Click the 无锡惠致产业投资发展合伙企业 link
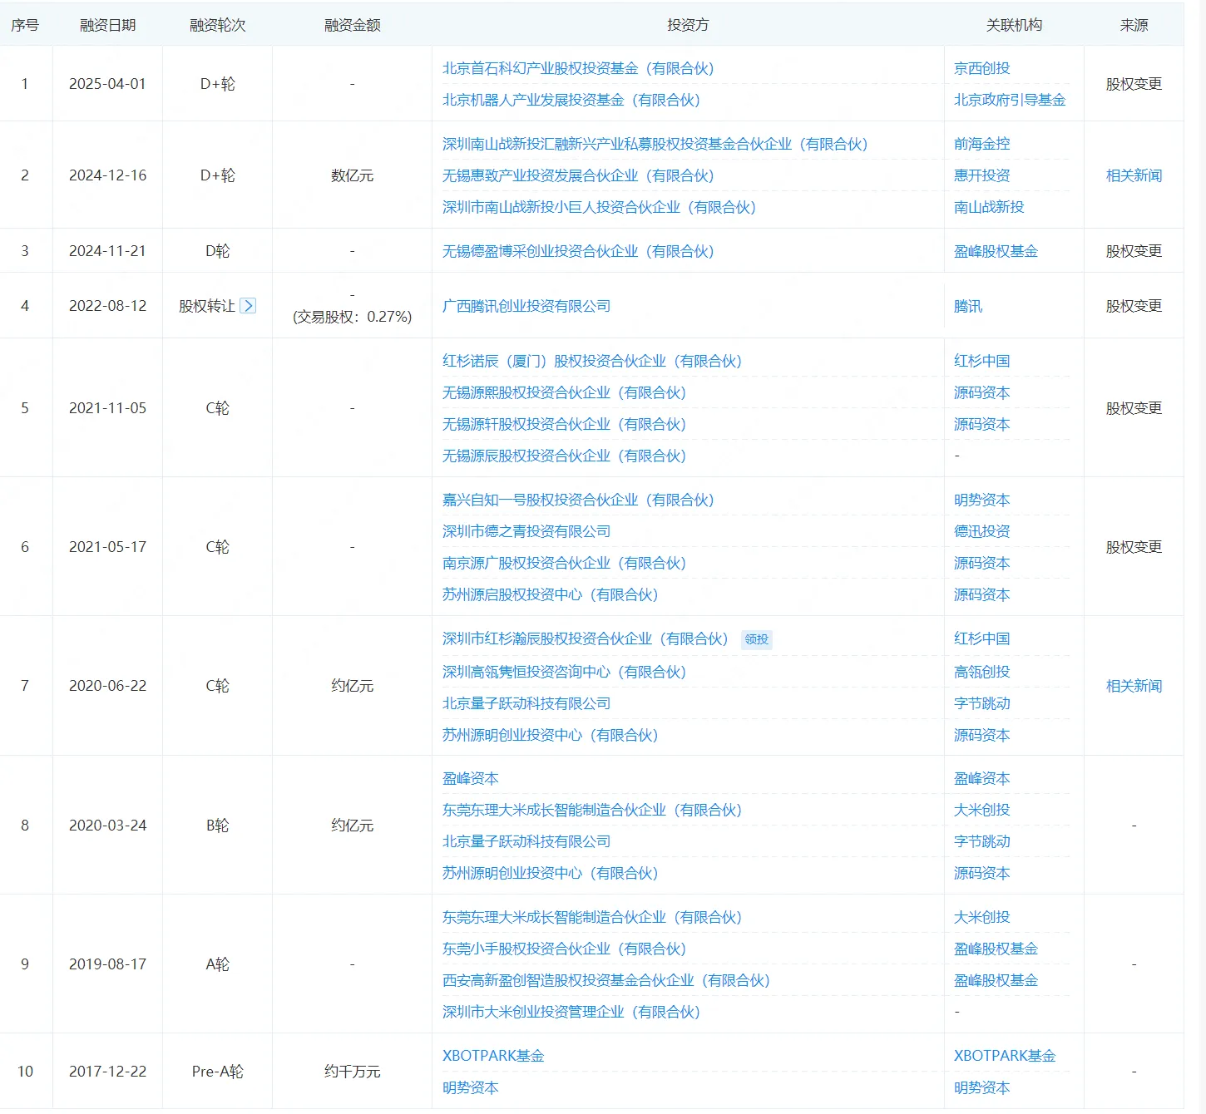 pos(578,175)
